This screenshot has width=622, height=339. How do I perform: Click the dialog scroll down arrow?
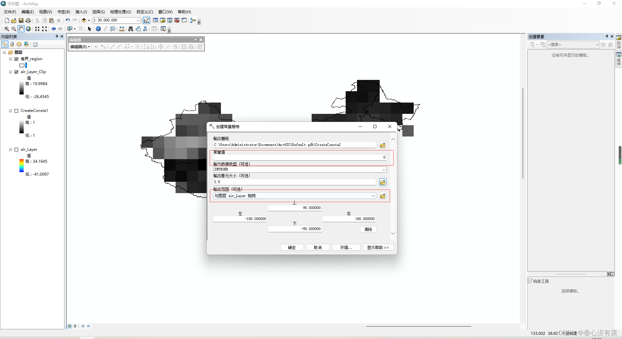(393, 233)
